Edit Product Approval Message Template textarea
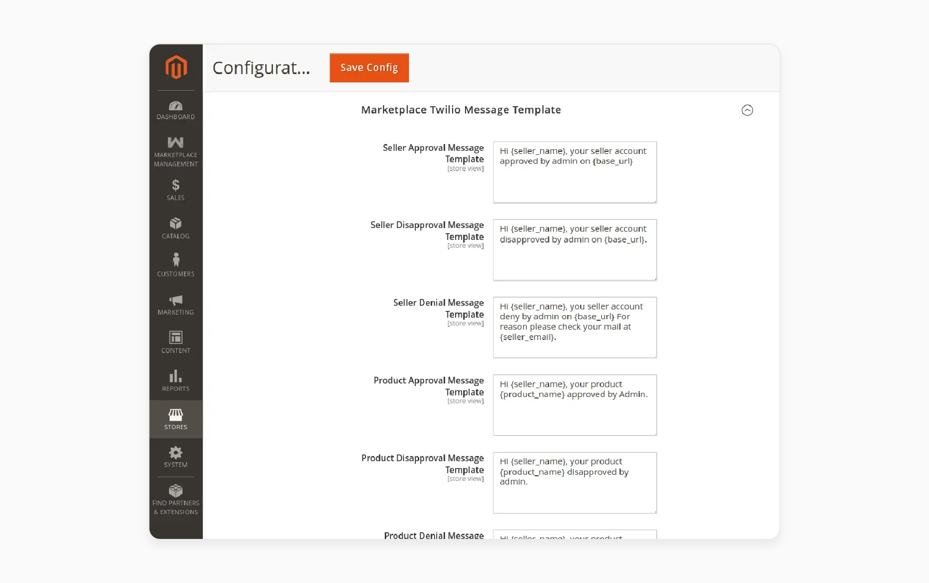 [x=574, y=405]
